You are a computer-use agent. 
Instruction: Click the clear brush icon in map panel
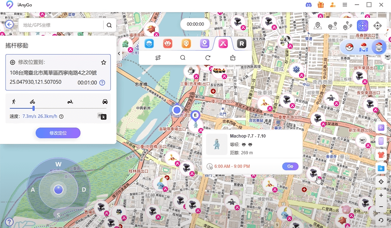click(x=233, y=58)
